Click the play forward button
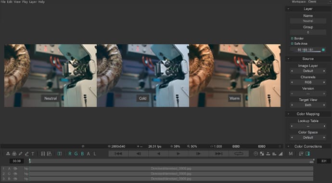Viewport: 332px width, 183px height. click(179, 154)
